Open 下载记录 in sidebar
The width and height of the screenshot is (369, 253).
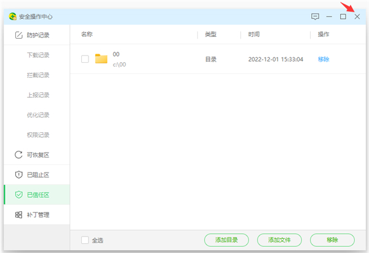(x=38, y=55)
